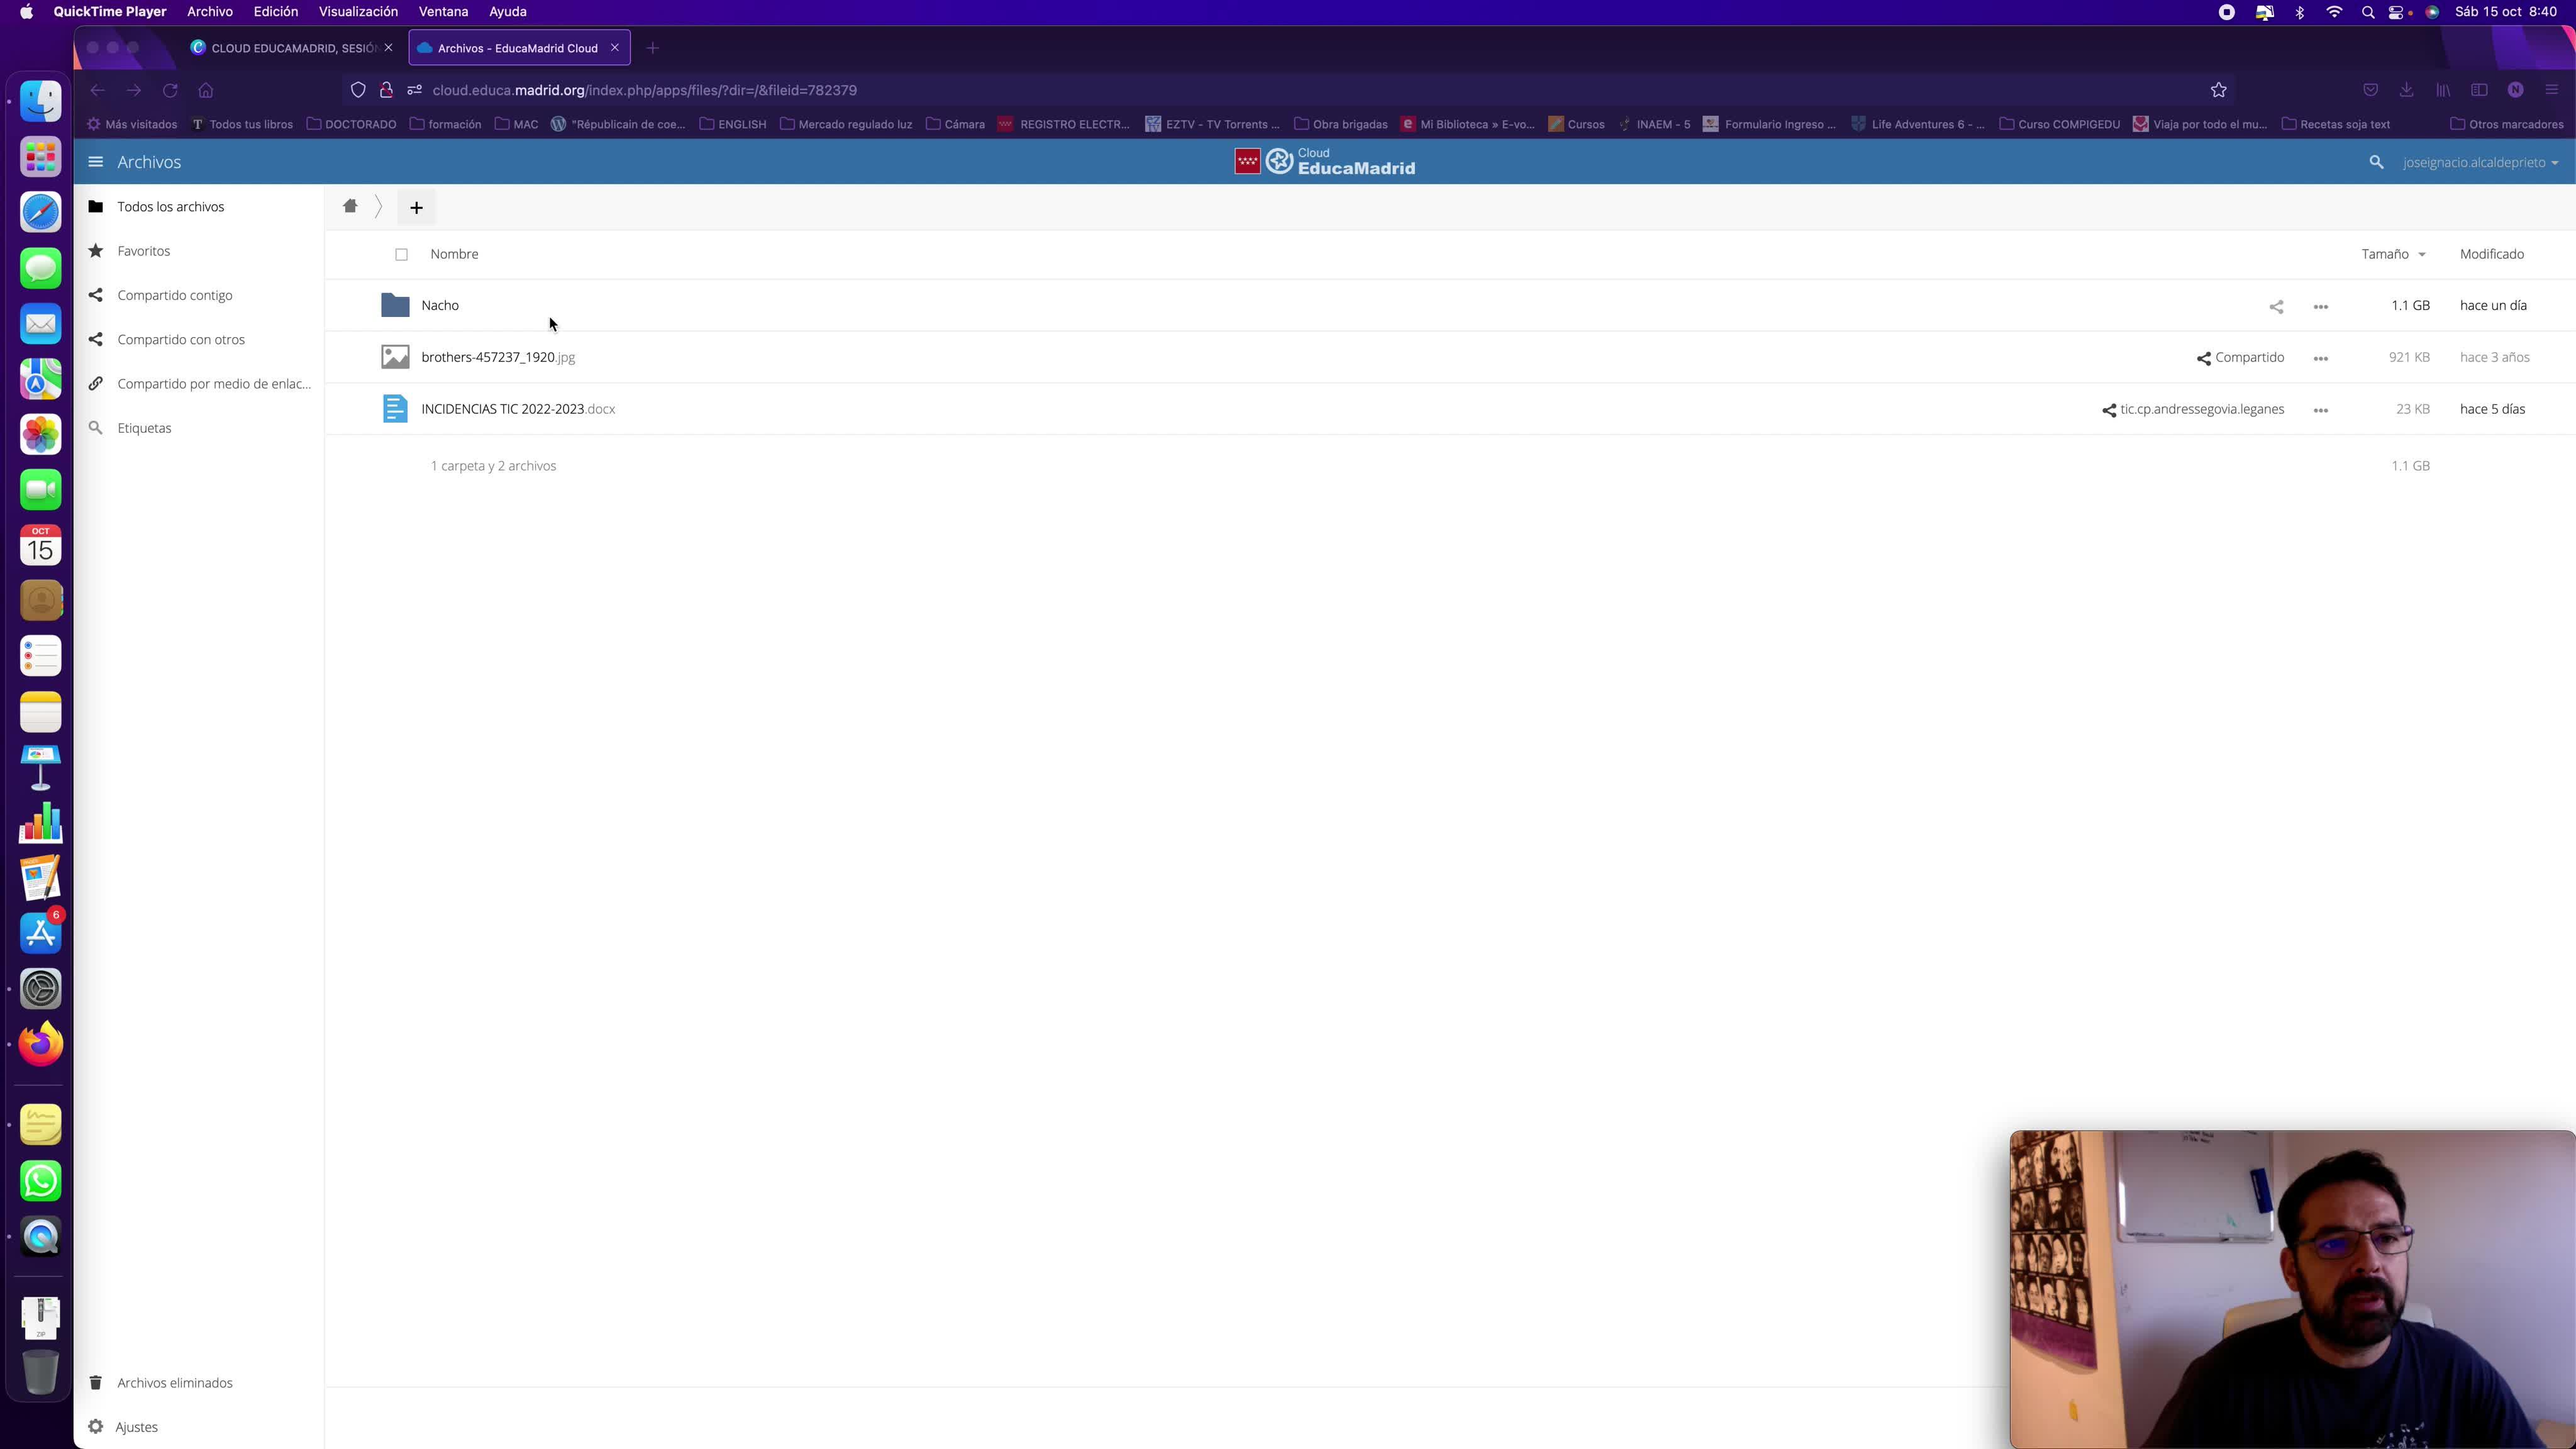This screenshot has width=2576, height=1449.
Task: Toggle the select-all checkbox beside Nombre
Action: [x=401, y=254]
